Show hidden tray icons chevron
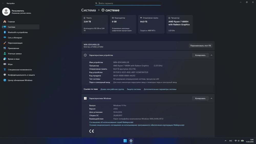Image resolution: width=256 pixels, height=144 pixels. coord(226,141)
